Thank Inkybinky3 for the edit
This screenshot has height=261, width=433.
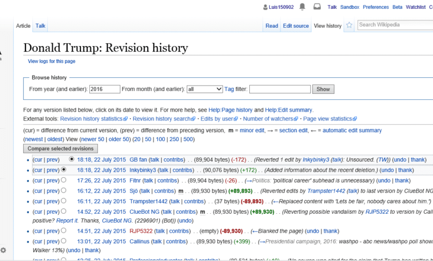tap(405, 170)
